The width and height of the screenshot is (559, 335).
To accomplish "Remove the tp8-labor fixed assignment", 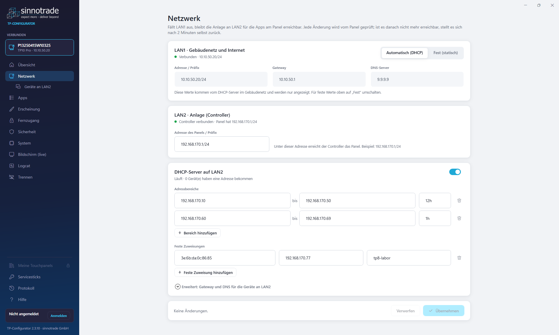I will (459, 258).
